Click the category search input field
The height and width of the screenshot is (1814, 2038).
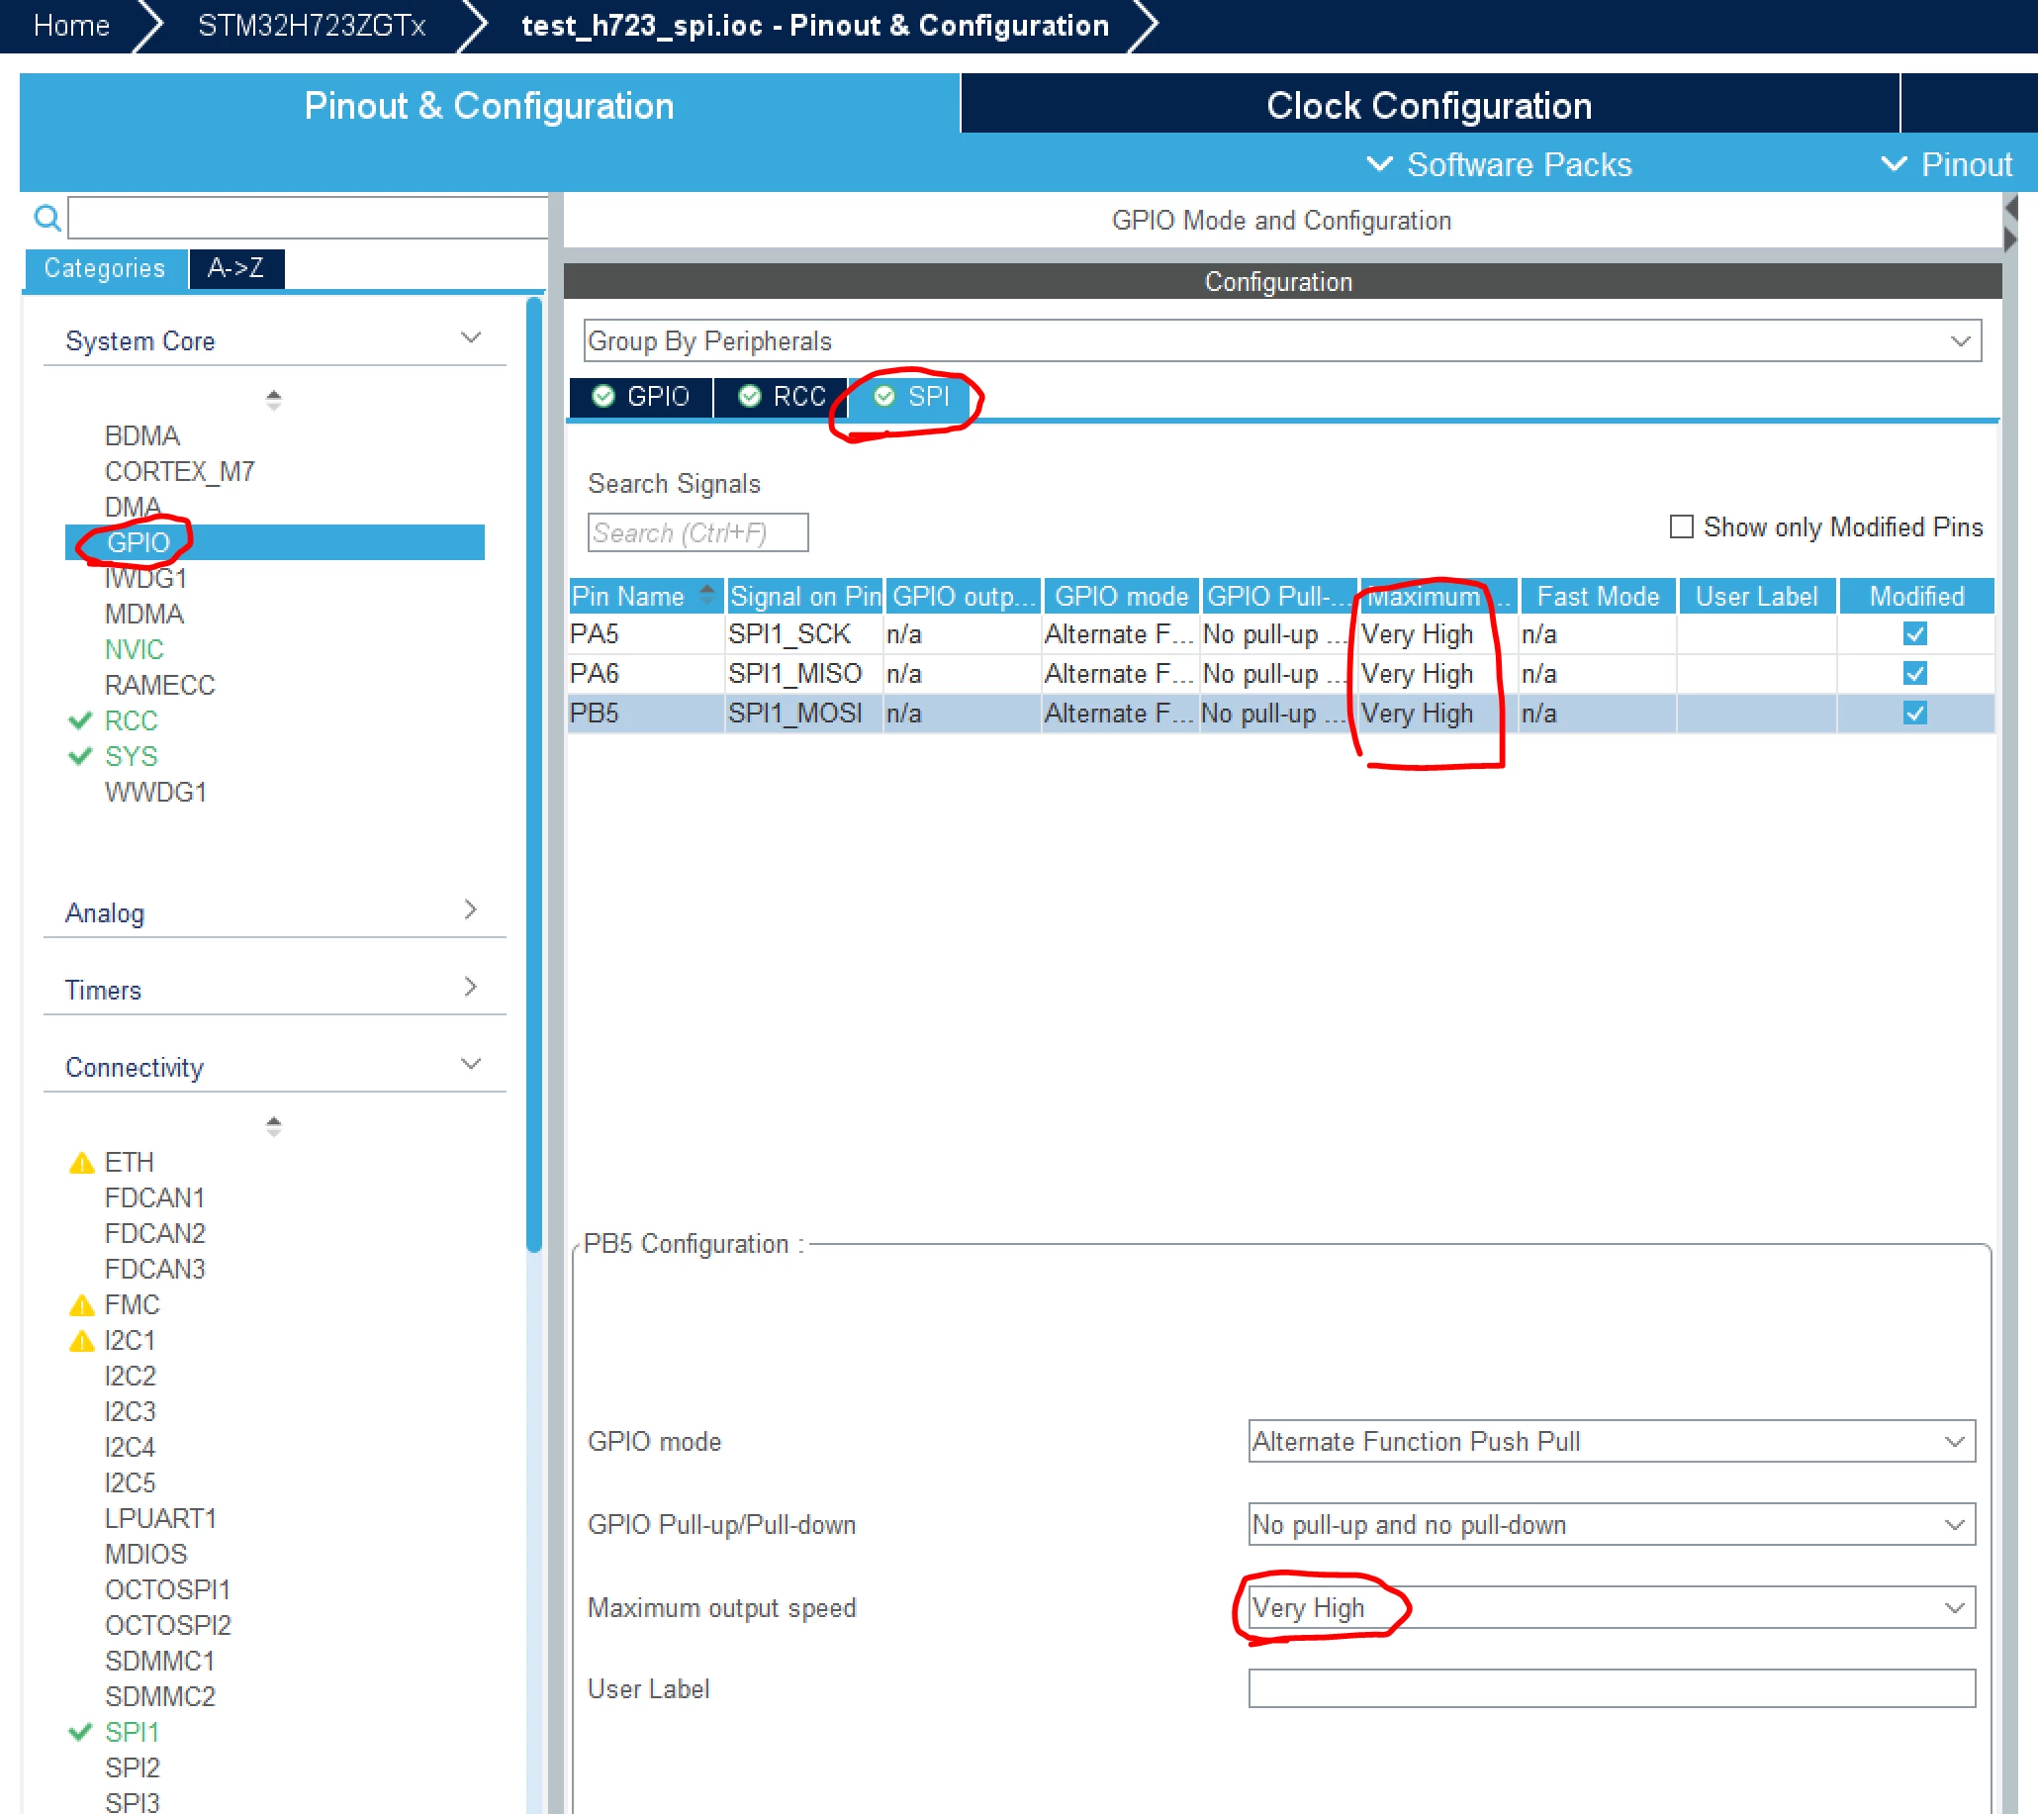click(308, 218)
